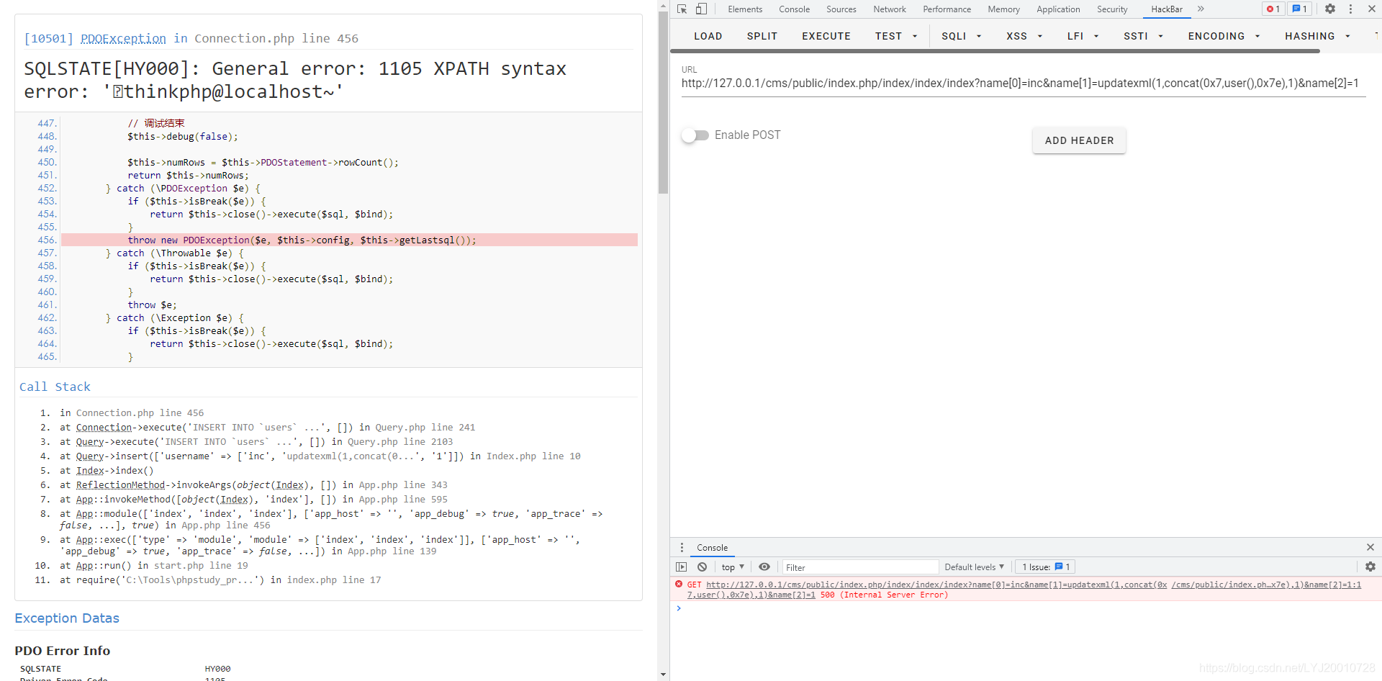Show the console sidebar icon
Viewport: 1382px width, 681px height.
coord(682,567)
